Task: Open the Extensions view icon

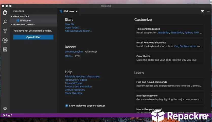Action: coord(5,49)
